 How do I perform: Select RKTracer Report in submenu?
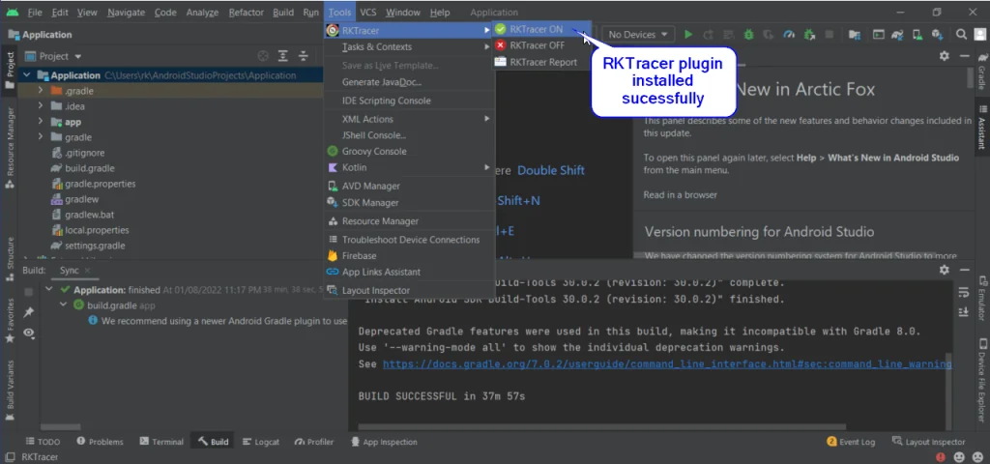coord(541,62)
